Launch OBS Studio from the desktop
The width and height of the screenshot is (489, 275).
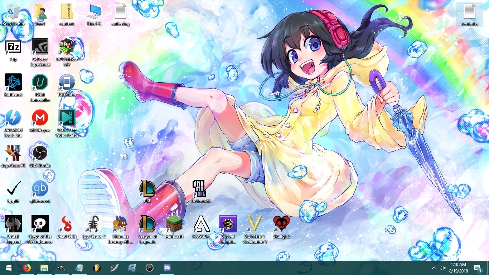[x=40, y=156]
